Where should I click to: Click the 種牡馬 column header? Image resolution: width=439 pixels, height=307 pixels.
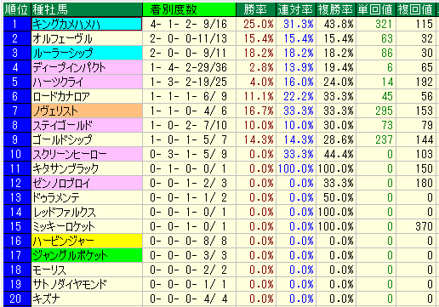click(x=87, y=9)
